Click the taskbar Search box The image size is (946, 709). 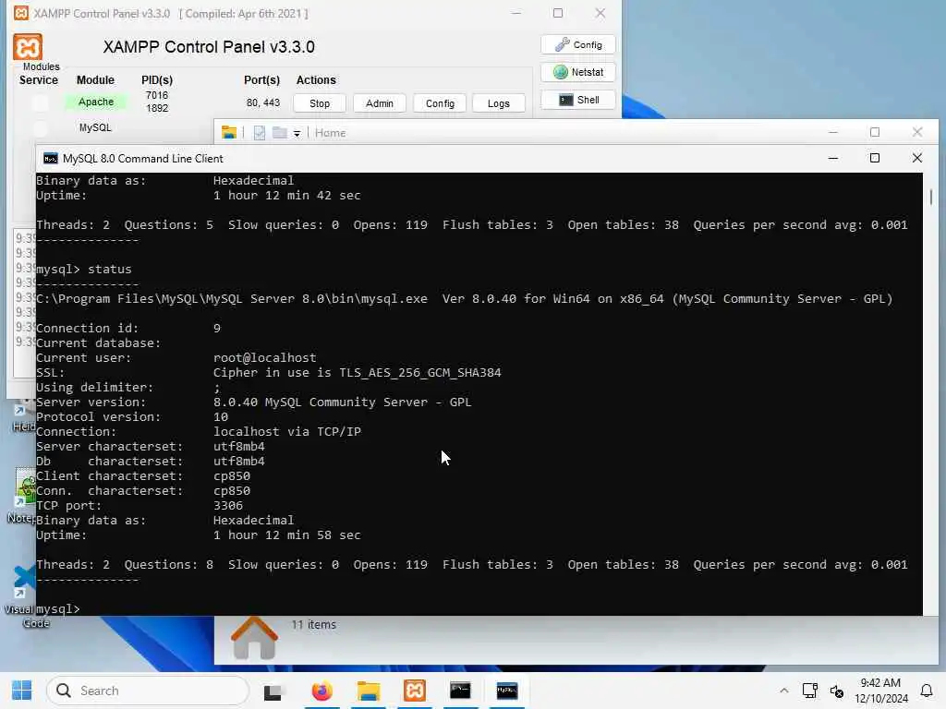(x=148, y=691)
